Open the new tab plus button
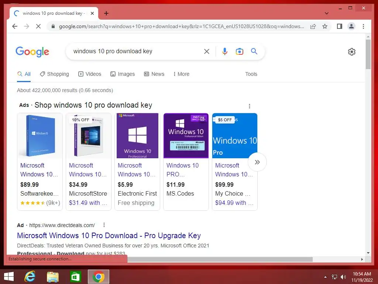The height and width of the screenshot is (284, 378). coord(106,13)
